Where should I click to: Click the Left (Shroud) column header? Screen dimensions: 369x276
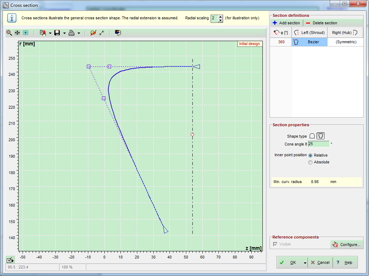[309, 33]
